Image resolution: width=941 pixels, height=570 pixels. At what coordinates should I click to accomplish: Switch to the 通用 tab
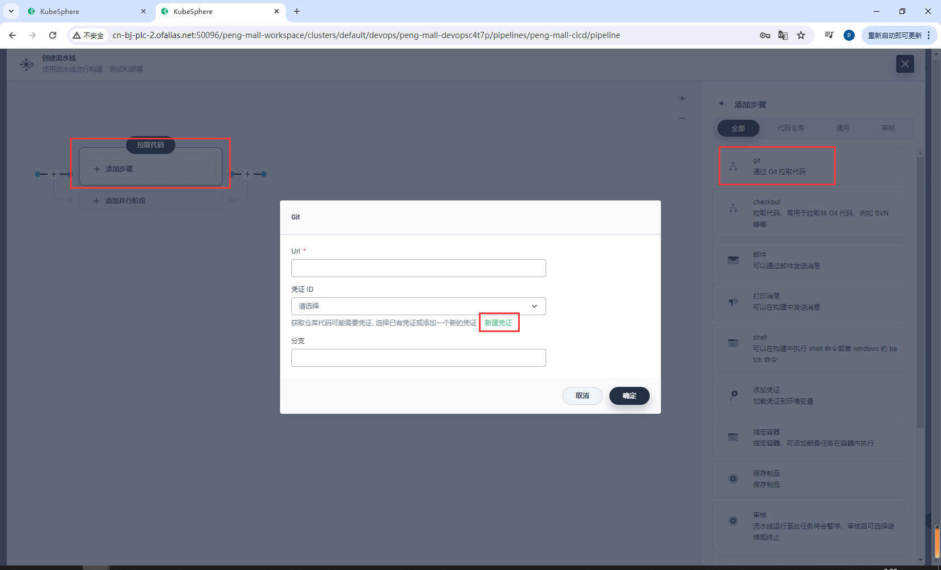point(842,128)
